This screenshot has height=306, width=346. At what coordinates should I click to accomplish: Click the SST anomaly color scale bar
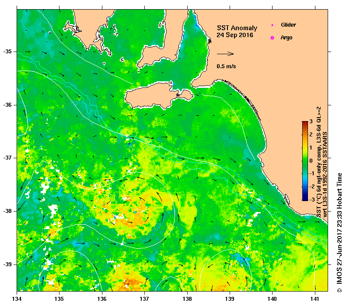(305, 161)
